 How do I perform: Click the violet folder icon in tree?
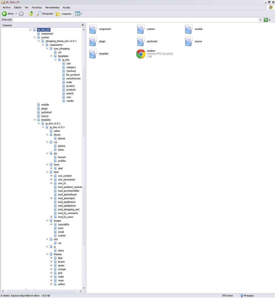[55, 276]
